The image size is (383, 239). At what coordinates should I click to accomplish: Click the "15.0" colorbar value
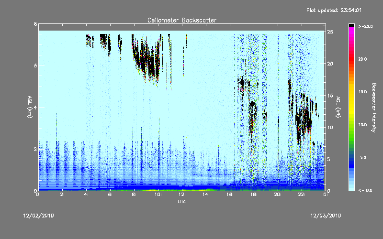tap(362, 92)
